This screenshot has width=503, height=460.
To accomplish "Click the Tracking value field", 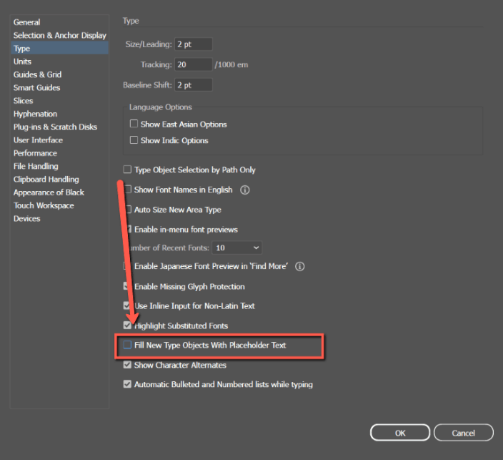I will 194,64.
